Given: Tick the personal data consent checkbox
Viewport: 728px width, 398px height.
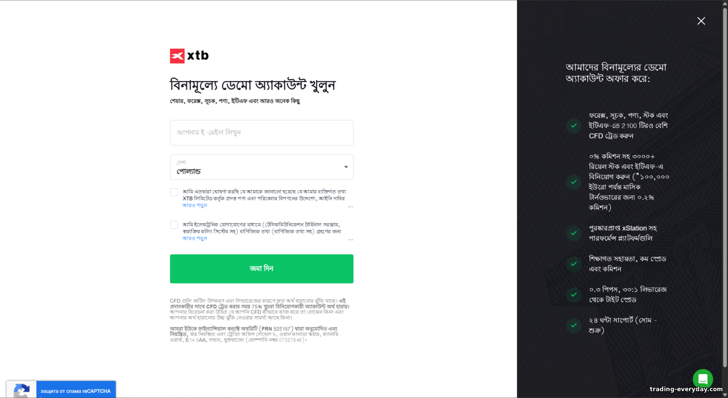Looking at the screenshot, I should pos(174,192).
